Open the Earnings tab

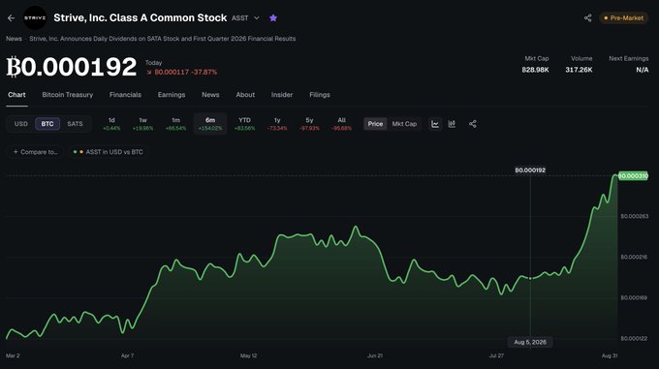pos(172,95)
